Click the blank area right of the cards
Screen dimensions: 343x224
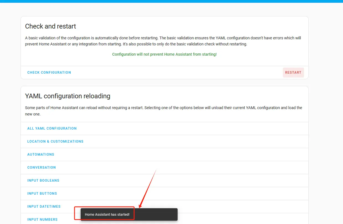326,111
